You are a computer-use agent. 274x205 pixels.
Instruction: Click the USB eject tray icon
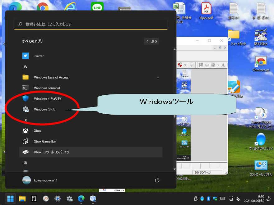tap(196, 198)
